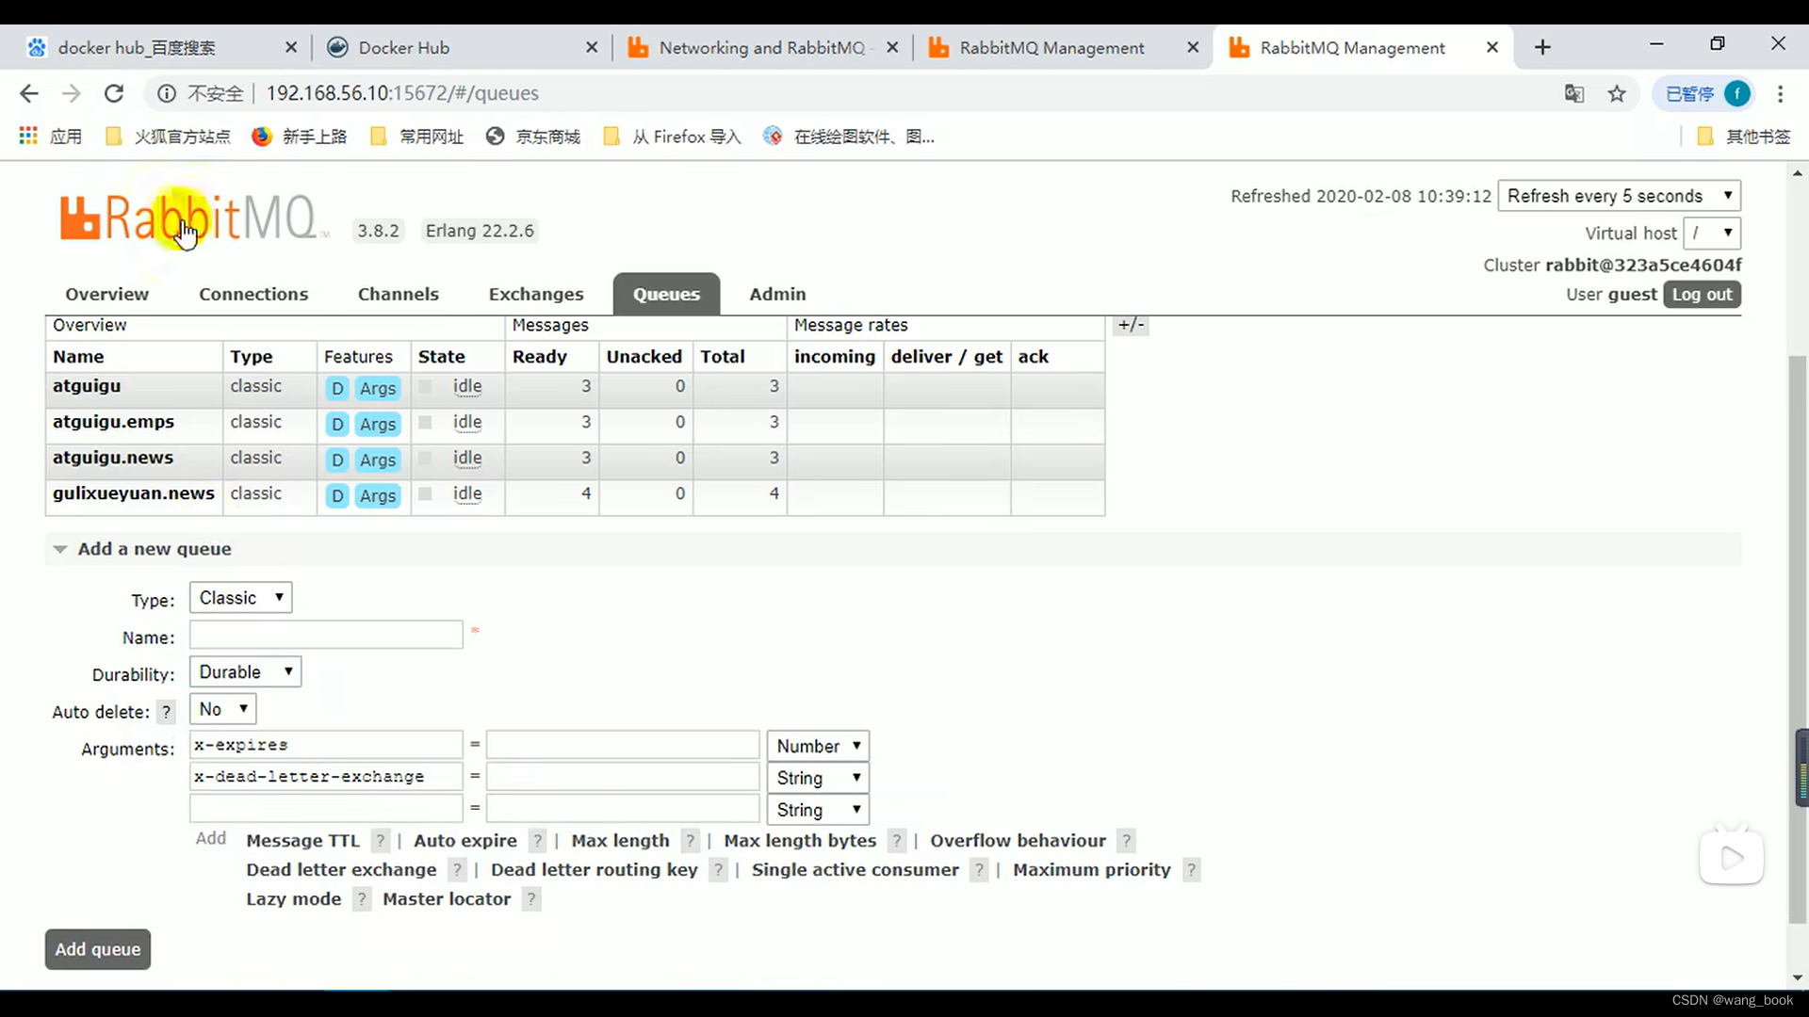Toggle the checkbox for atguigu.emps queue
Screen dimensions: 1809x1017
click(x=426, y=424)
